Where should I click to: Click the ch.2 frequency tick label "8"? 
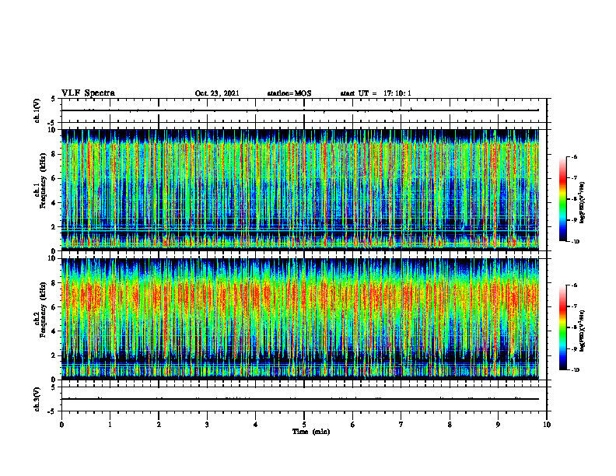(x=54, y=283)
